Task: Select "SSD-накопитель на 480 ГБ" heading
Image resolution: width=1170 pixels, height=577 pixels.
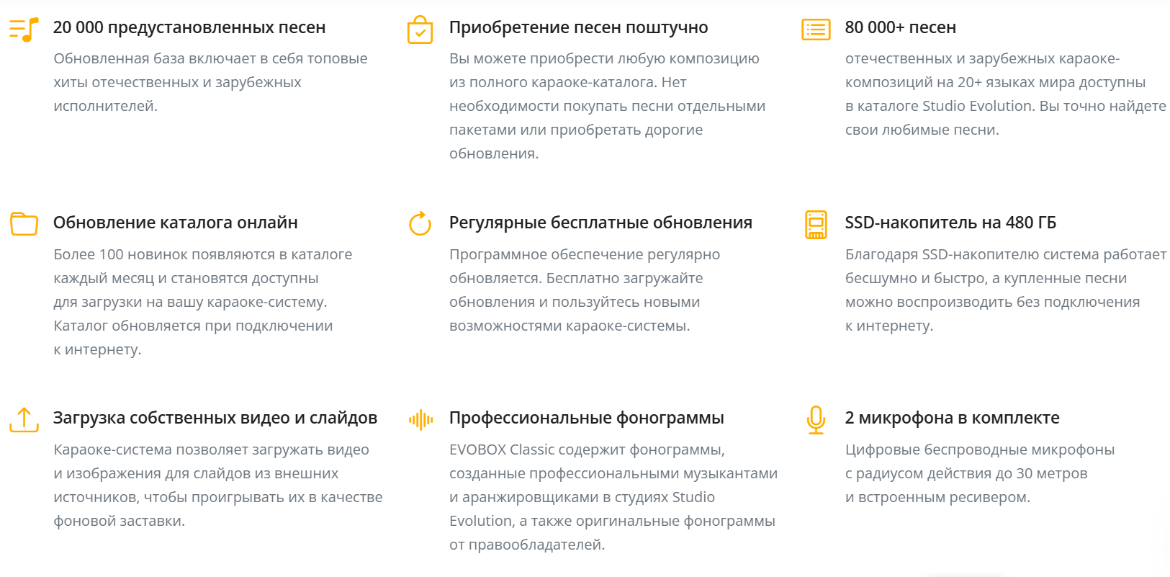Action: [950, 223]
